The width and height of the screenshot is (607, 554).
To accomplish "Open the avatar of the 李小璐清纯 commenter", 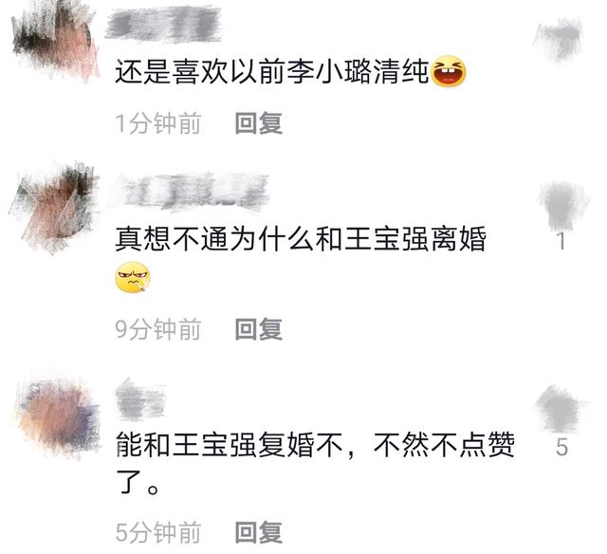I will 54,39.
